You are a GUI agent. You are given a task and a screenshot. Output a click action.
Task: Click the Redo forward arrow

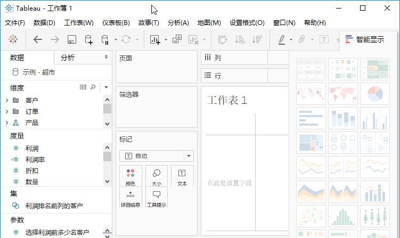(54, 39)
